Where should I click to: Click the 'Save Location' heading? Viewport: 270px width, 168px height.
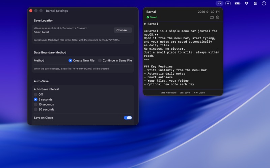coord(44,20)
